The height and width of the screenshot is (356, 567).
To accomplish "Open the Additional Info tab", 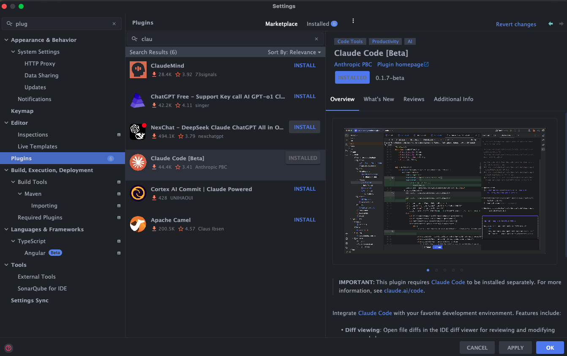I will tap(453, 99).
